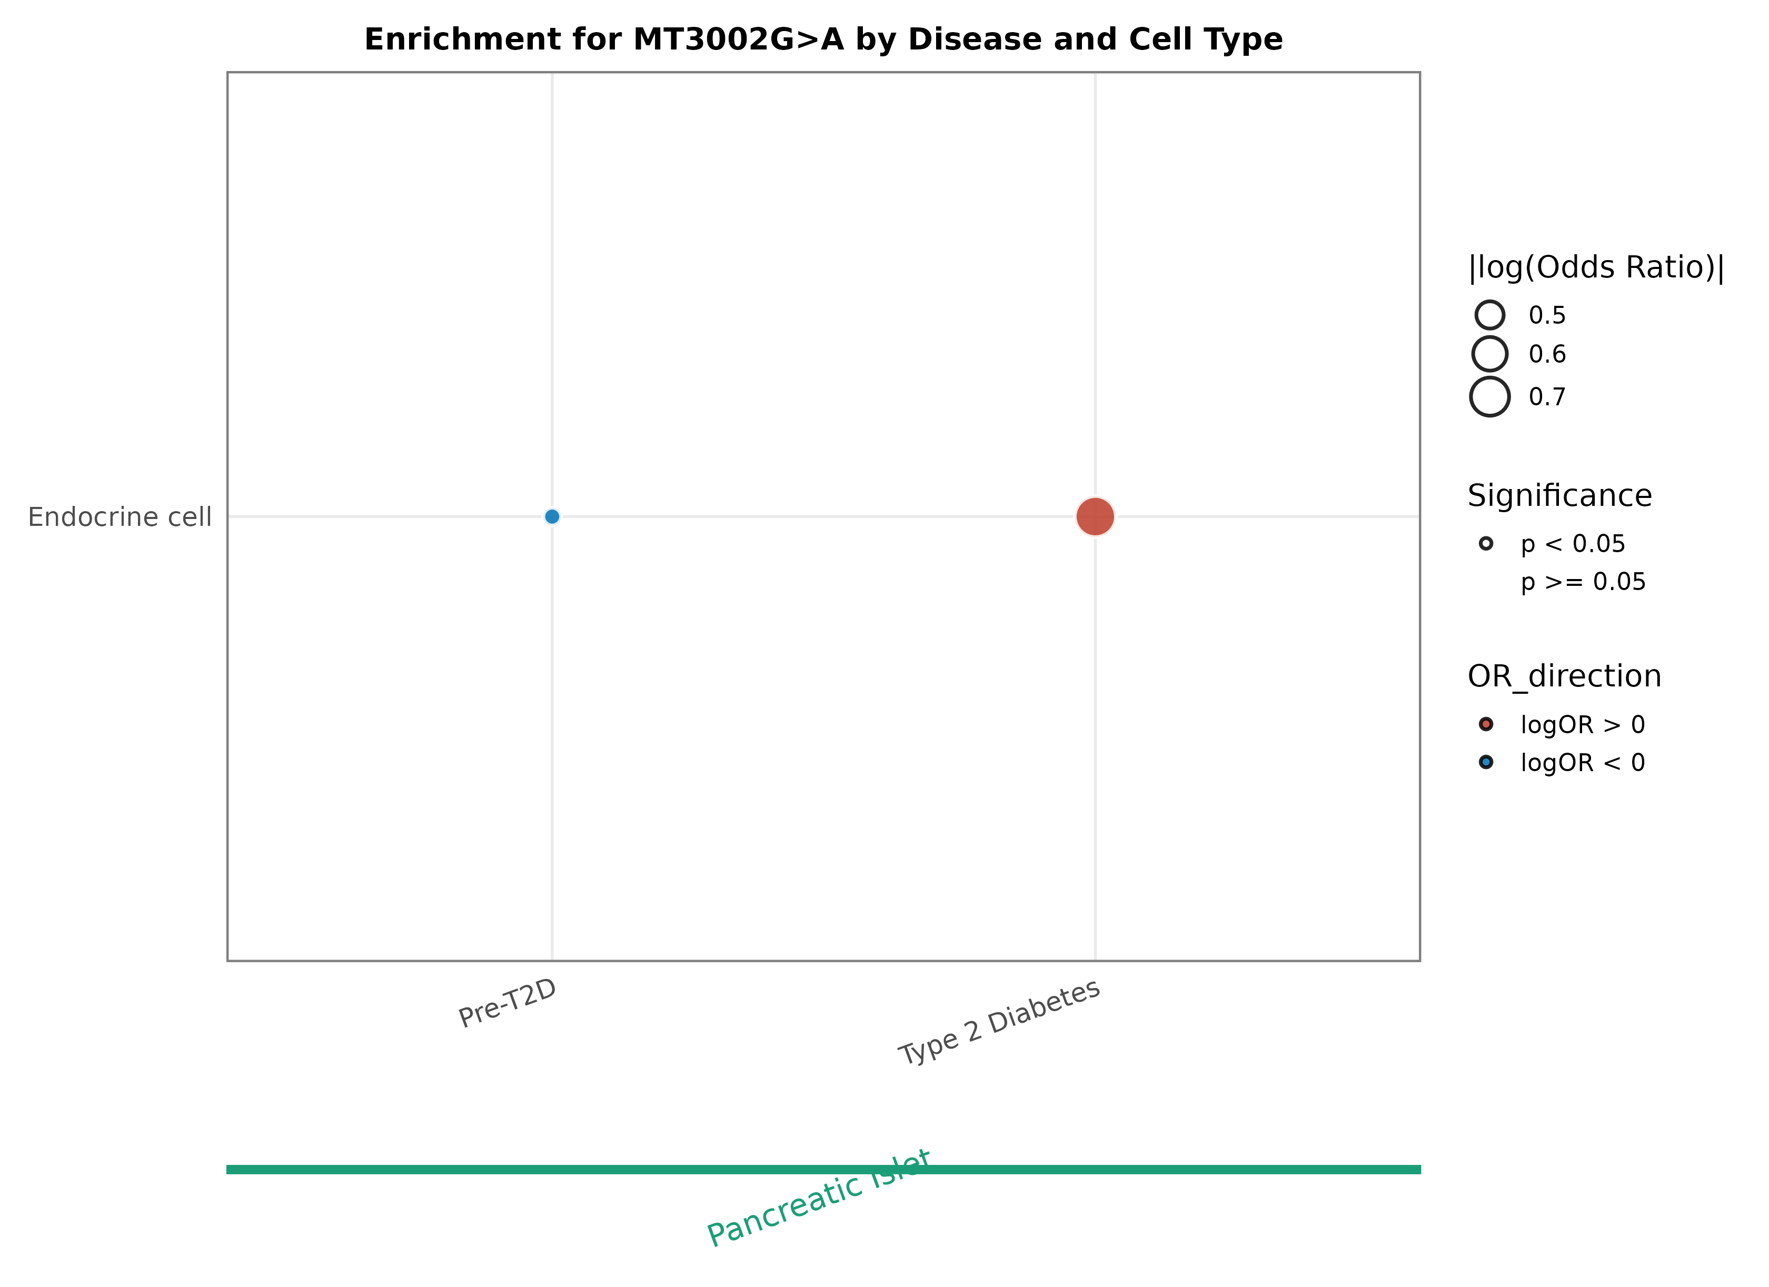The height and width of the screenshot is (1287, 1769).
Task: Click the chart title text
Action: point(823,39)
